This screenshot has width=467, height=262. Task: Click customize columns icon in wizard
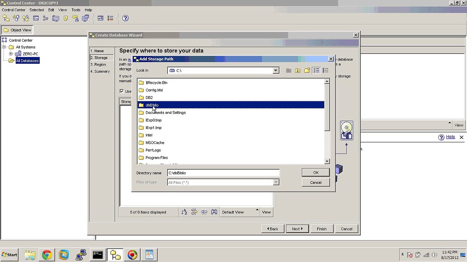204,212
